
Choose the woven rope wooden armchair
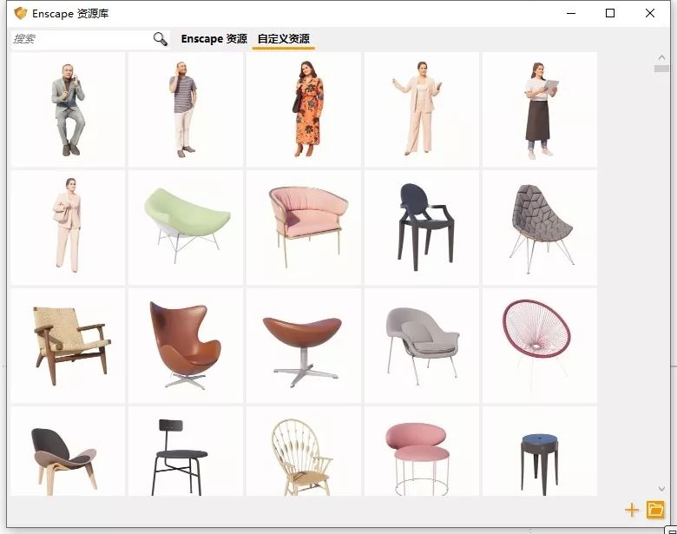68,346
